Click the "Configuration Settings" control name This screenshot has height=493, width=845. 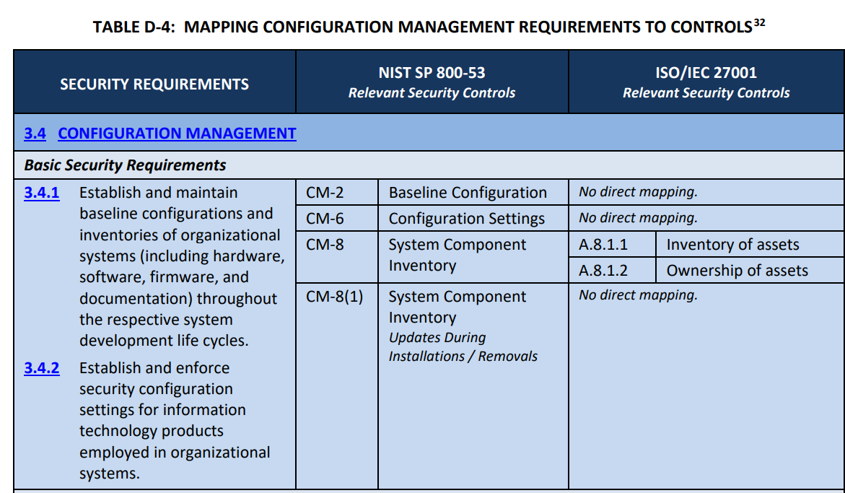[466, 219]
